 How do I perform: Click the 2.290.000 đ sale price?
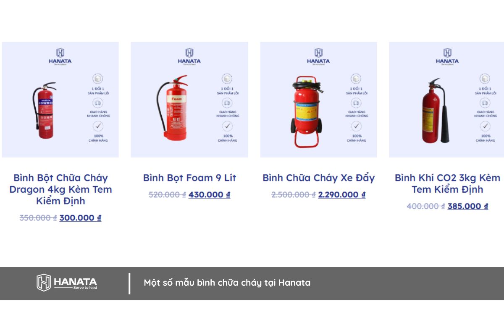[x=342, y=195]
